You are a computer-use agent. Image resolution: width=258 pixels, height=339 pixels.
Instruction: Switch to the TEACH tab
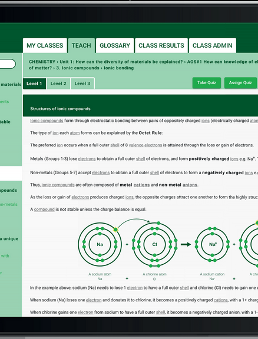(x=81, y=45)
